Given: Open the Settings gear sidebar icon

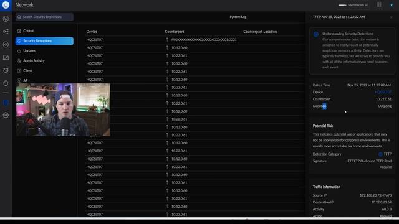Looking at the screenshot, I should click(x=6, y=115).
